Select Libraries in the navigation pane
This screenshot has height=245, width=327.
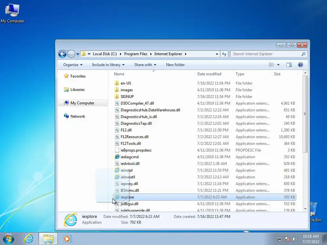pos(77,90)
